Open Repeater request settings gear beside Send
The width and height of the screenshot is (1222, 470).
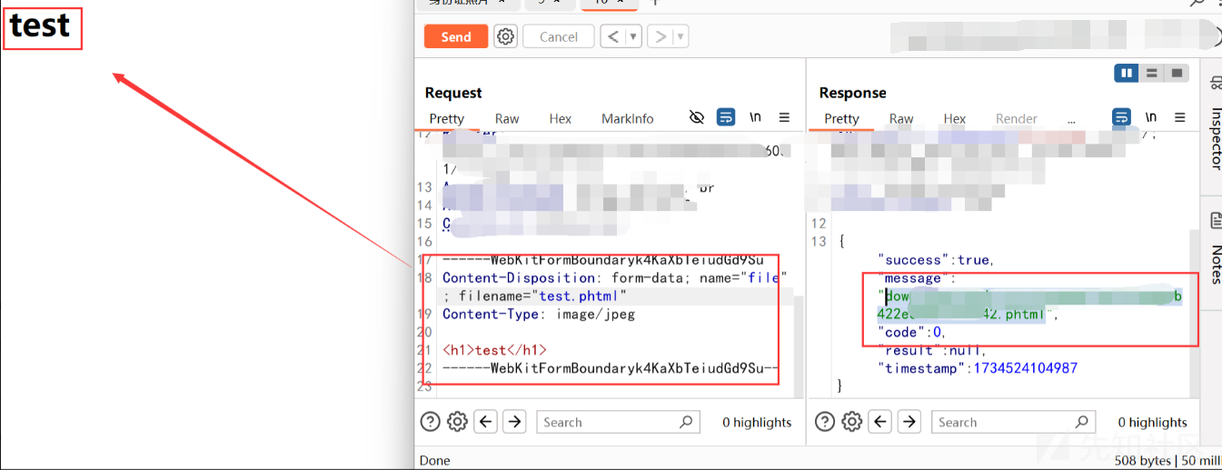click(505, 36)
